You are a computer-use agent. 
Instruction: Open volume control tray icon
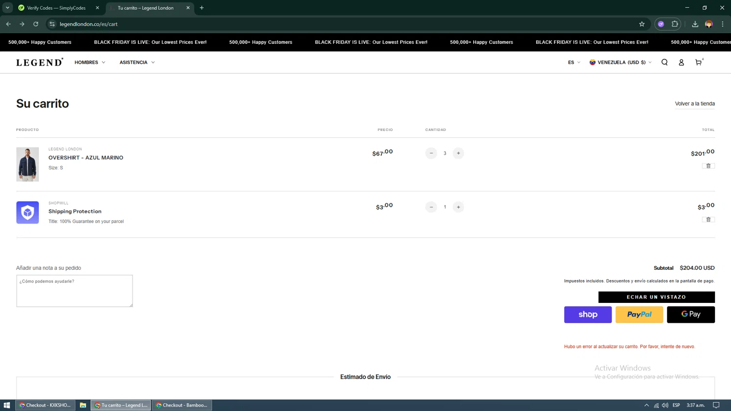pos(665,405)
